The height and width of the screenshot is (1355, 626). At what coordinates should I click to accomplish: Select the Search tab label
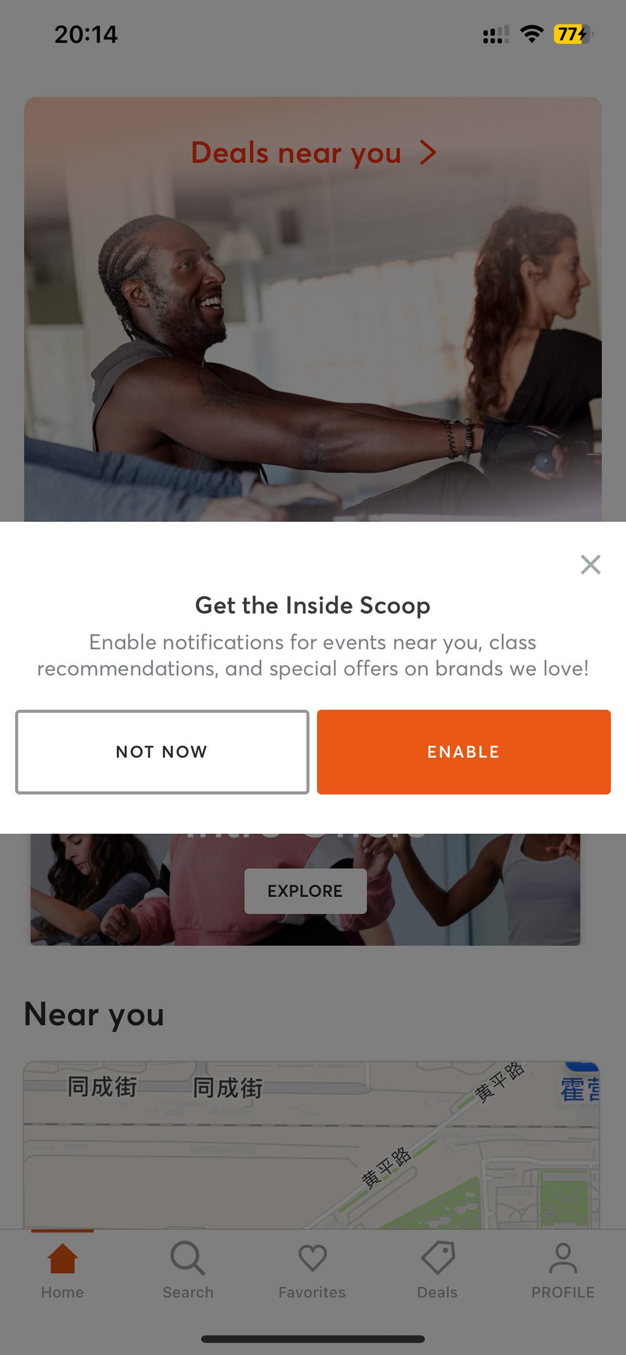click(188, 1292)
